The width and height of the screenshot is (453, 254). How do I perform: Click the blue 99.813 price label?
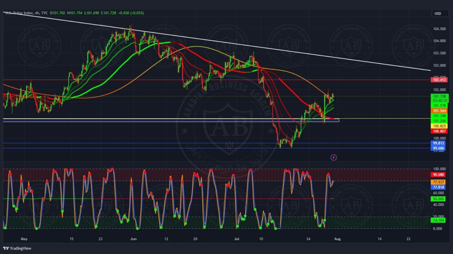439,143
